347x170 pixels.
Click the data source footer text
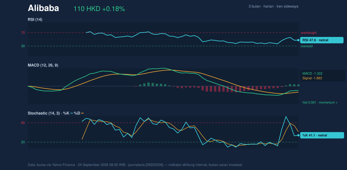coord(135,165)
